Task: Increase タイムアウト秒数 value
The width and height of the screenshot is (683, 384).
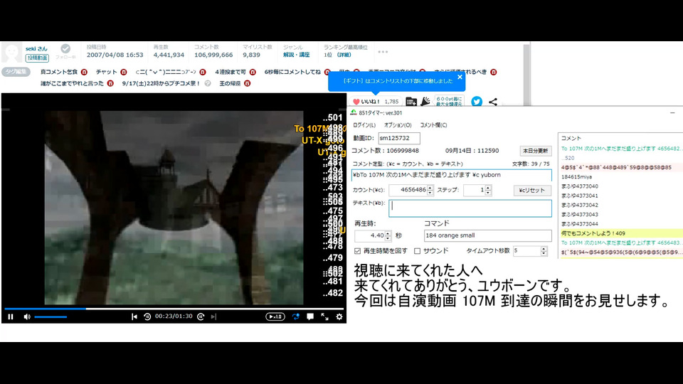Action: [x=544, y=249]
